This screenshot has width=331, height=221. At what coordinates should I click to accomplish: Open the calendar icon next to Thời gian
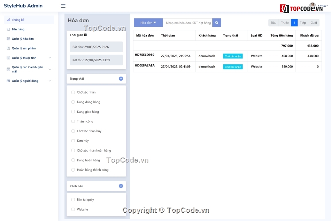(x=85, y=35)
